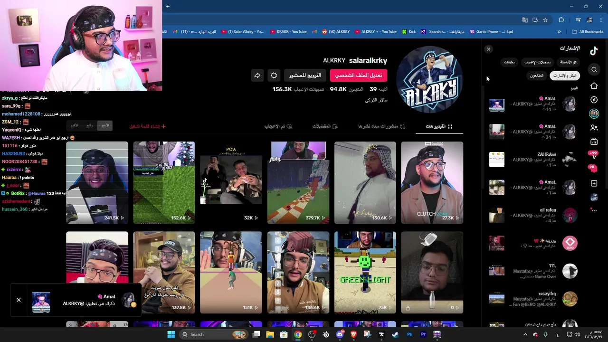Close the notifications panel with X
The height and width of the screenshot is (342, 608).
(488, 49)
